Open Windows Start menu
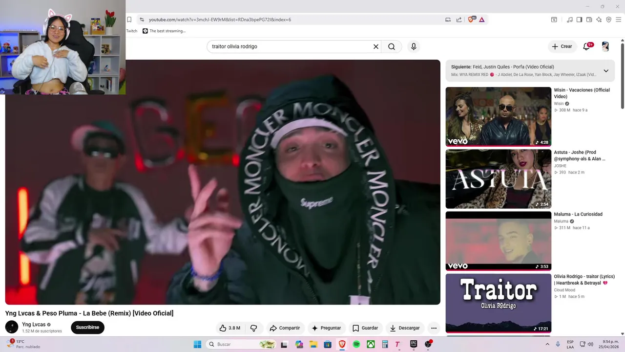The height and width of the screenshot is (352, 625). (x=197, y=344)
